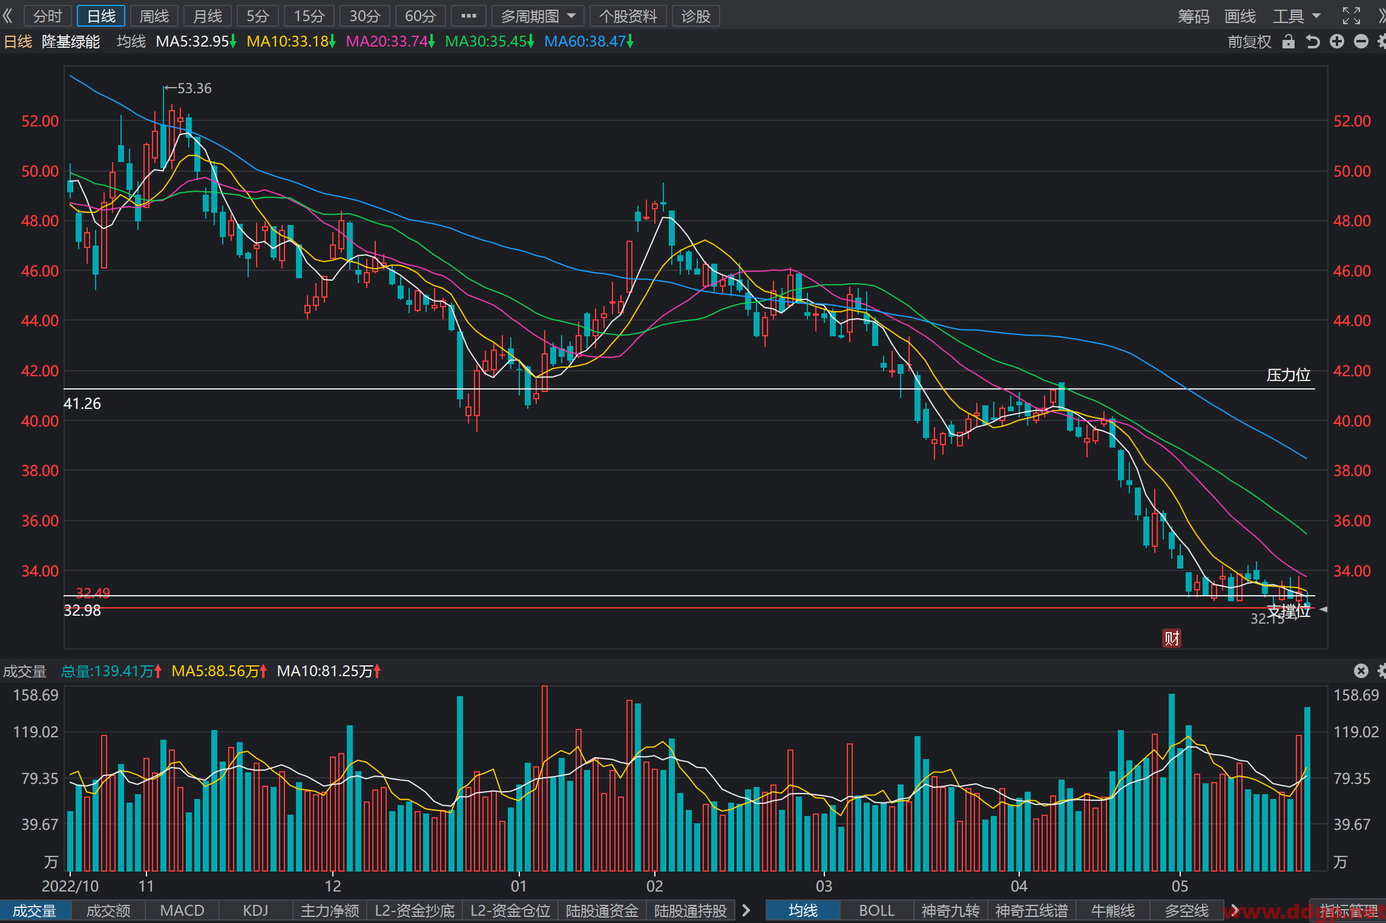This screenshot has height=923, width=1386.
Task: Show more sub-indicator tabs arrow
Action: tap(746, 910)
